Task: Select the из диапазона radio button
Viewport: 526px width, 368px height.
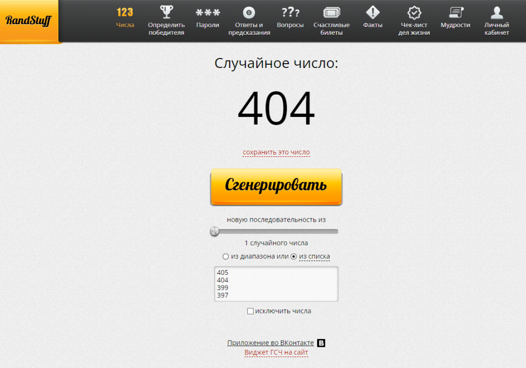Action: click(226, 256)
